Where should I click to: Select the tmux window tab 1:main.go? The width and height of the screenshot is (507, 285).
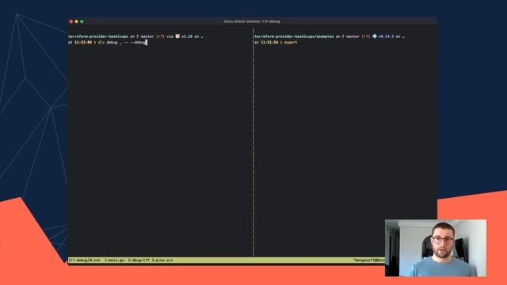coord(115,260)
